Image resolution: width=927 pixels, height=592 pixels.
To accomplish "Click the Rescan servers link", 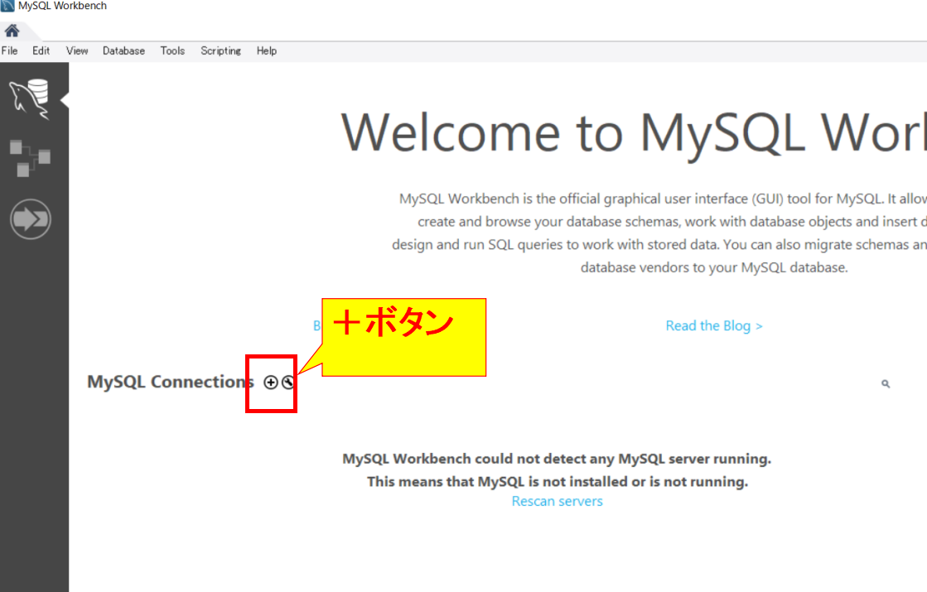I will [557, 501].
